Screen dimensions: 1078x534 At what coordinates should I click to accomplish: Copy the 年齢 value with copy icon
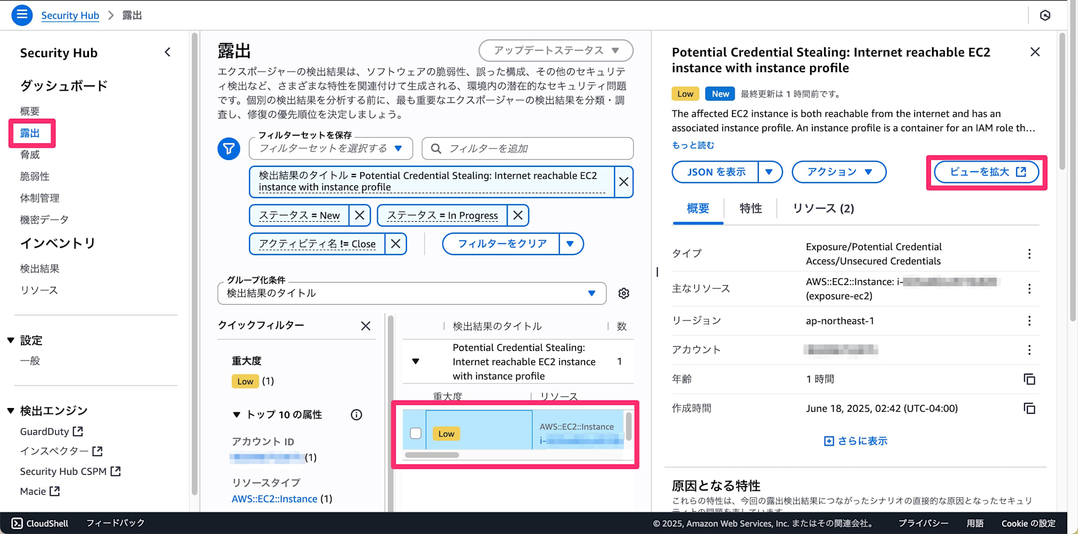[x=1029, y=379]
